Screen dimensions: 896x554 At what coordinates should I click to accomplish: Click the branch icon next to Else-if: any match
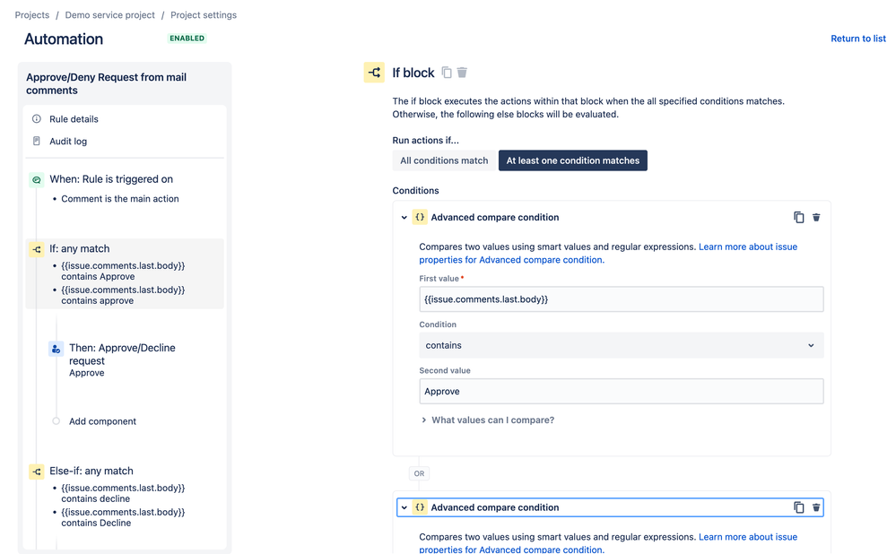coord(37,472)
